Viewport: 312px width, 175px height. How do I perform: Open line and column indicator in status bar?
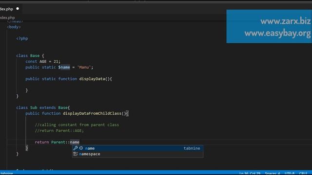250,173
